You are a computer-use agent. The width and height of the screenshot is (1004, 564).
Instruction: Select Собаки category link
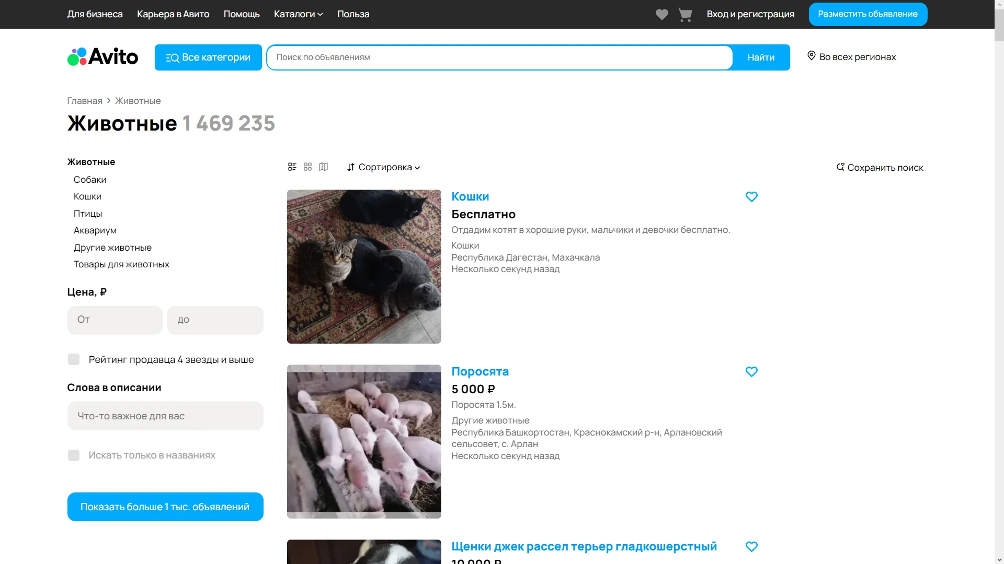point(90,180)
